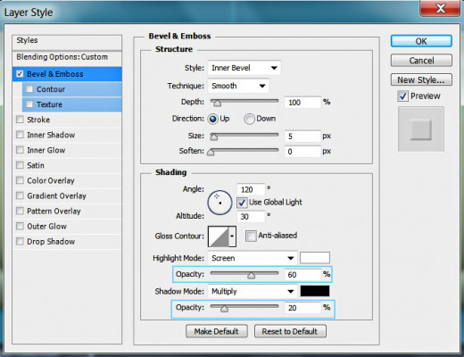Open the Gloss Contour curve thumbnail
This screenshot has height=357, width=464.
click(219, 237)
